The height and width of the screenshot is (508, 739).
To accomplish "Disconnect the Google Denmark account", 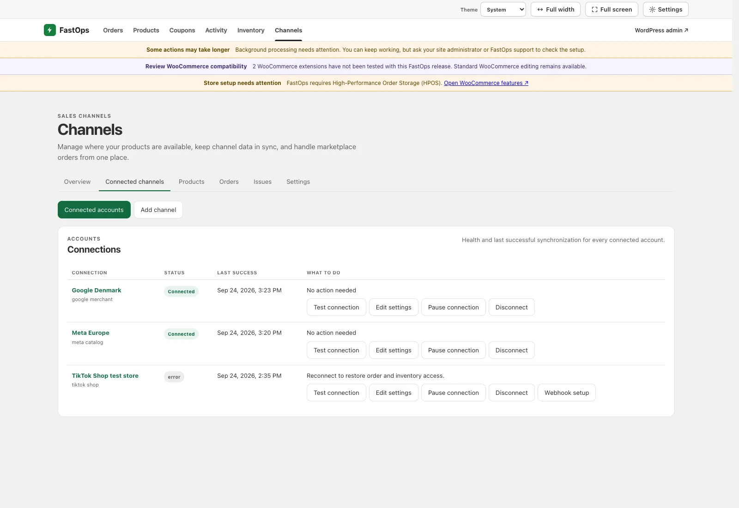I will pyautogui.click(x=512, y=307).
